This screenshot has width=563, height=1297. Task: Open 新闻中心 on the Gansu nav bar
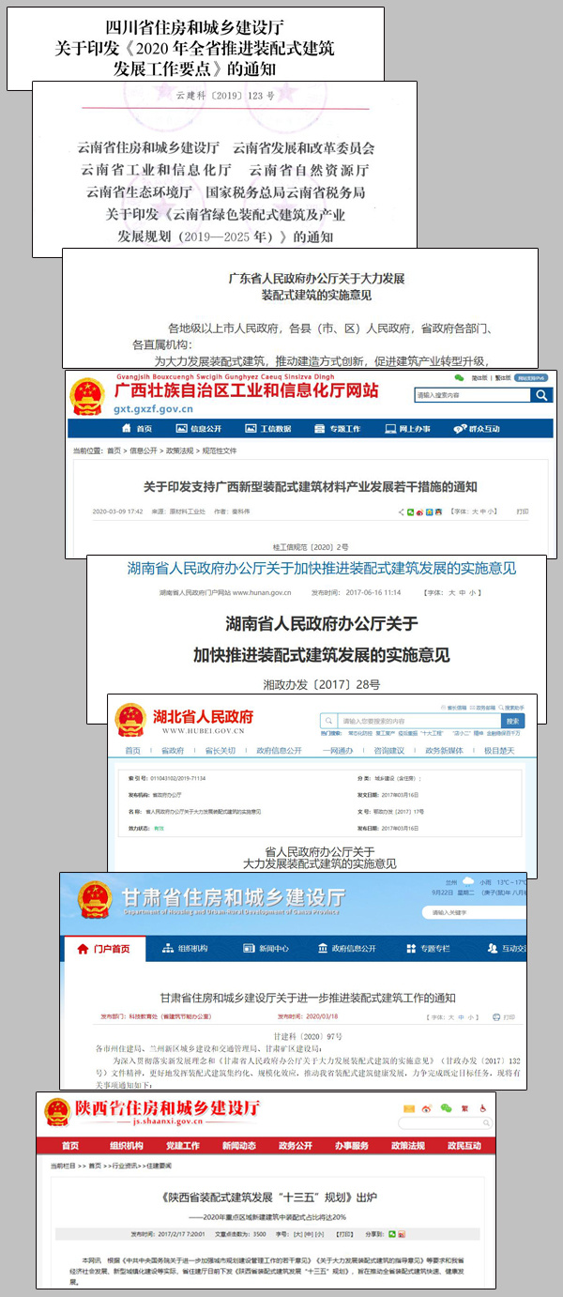pyautogui.click(x=274, y=949)
